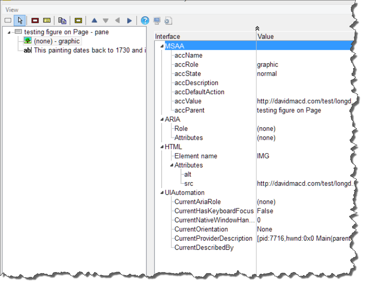Navigate to next with blue right arrow
Image resolution: width=365 pixels, height=286 pixels.
[129, 21]
